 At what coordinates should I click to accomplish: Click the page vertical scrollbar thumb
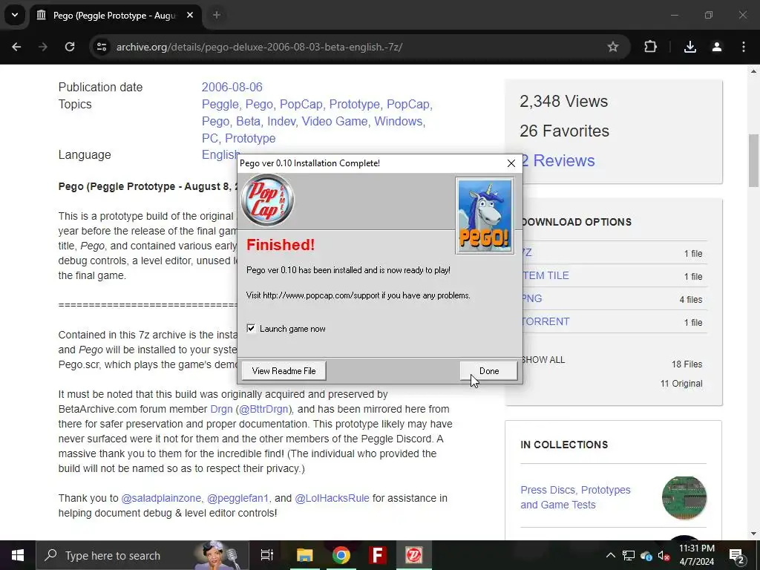pos(754,160)
